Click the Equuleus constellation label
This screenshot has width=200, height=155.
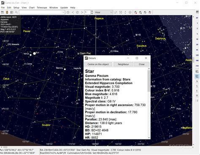click(141, 46)
